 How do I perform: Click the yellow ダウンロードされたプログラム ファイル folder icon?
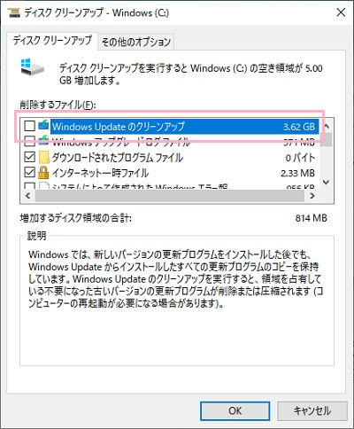pos(43,157)
